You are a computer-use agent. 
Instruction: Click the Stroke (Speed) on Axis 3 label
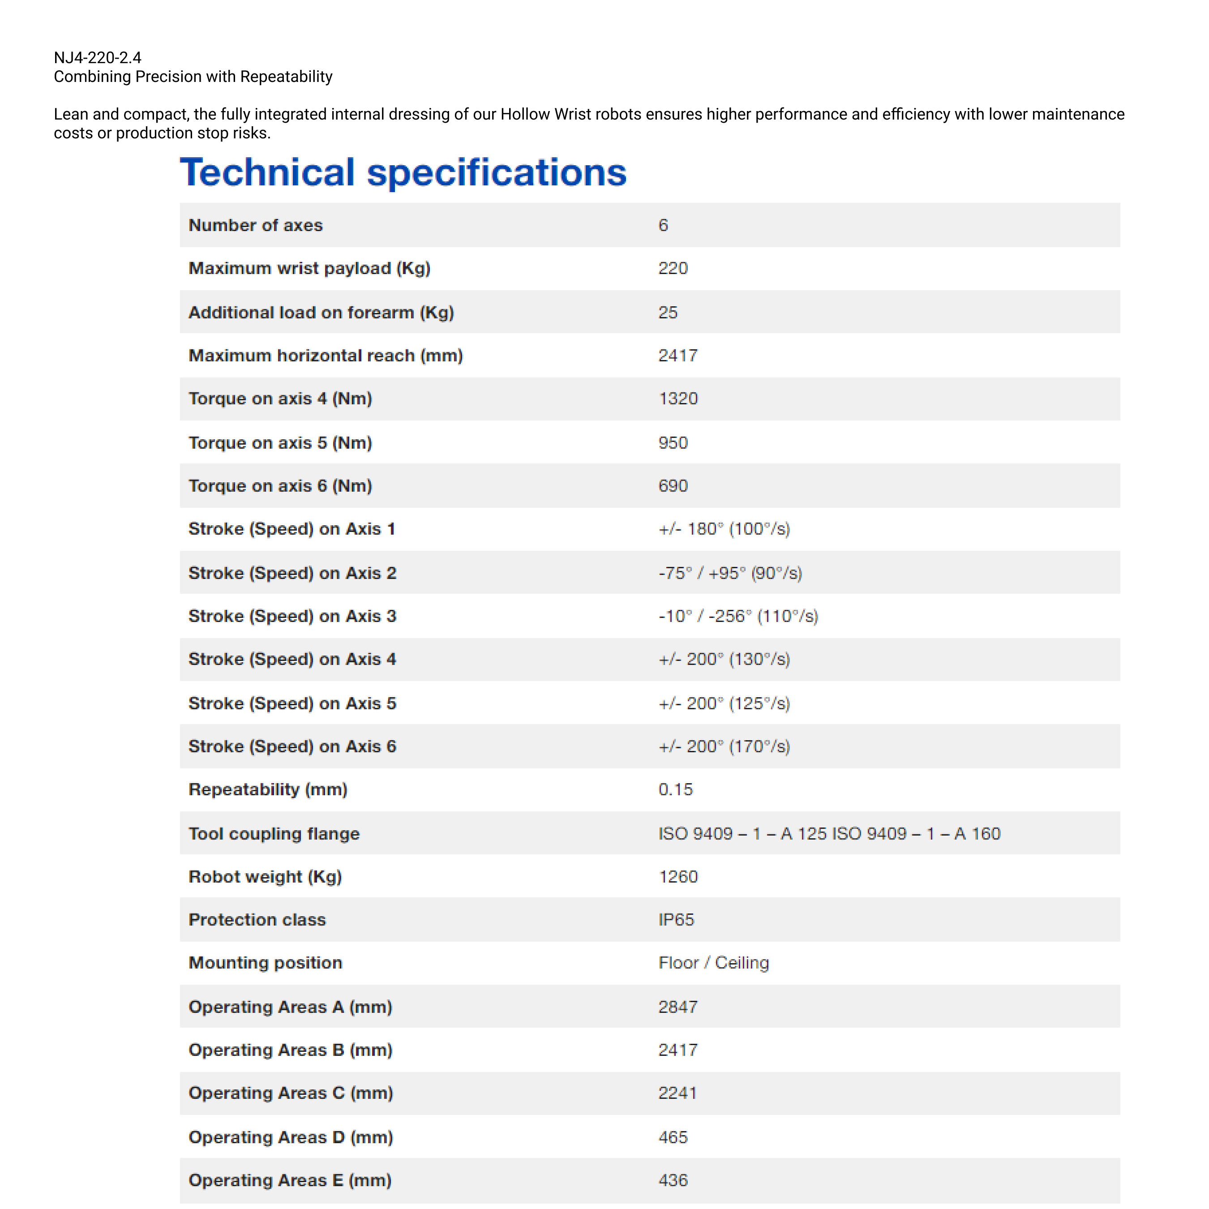pyautogui.click(x=292, y=616)
